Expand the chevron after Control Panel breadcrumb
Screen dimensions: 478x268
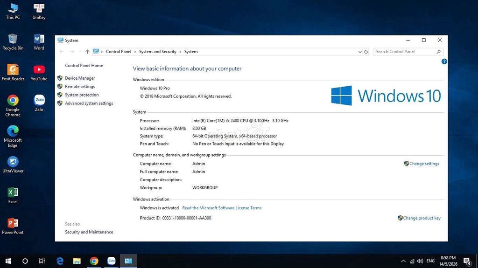point(135,52)
